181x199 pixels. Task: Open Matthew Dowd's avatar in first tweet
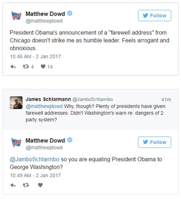16,16
